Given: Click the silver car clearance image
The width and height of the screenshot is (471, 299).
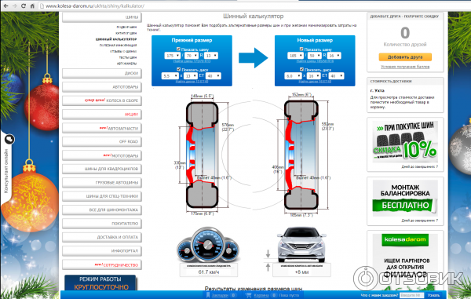Looking at the screenshot, I should tap(301, 245).
